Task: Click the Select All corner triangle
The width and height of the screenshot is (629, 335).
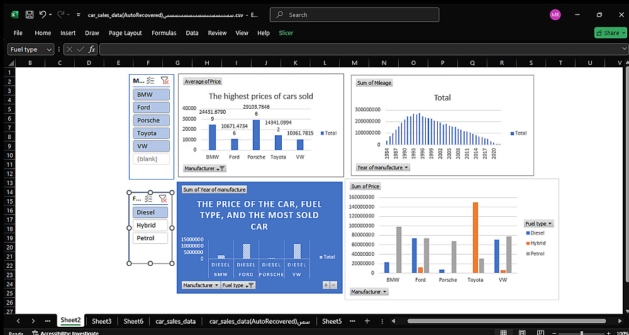Action: tap(11, 63)
